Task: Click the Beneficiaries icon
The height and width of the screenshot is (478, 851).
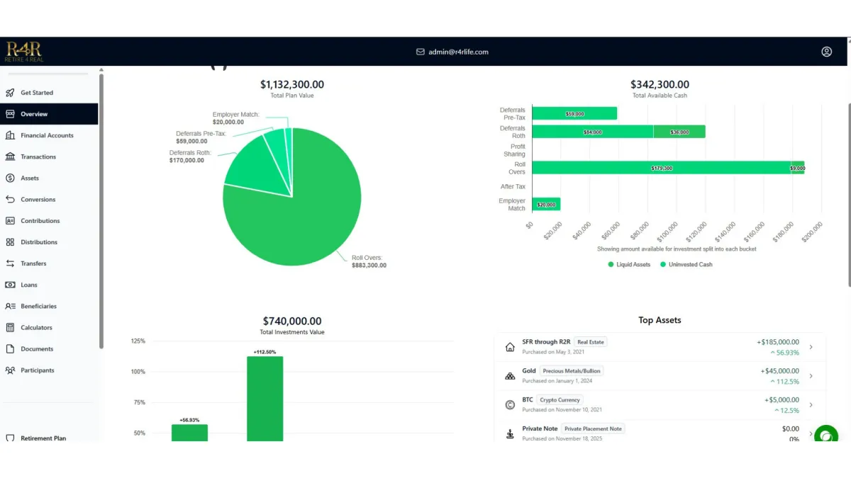Action: (10, 306)
